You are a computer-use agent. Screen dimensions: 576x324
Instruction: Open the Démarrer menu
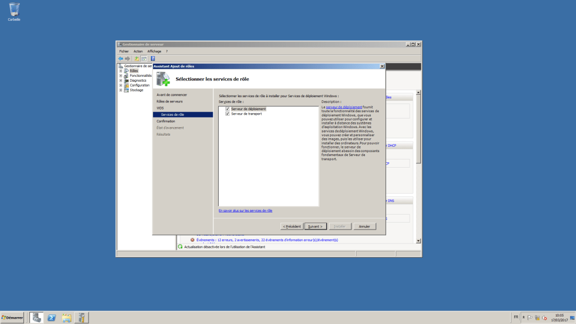[11, 318]
